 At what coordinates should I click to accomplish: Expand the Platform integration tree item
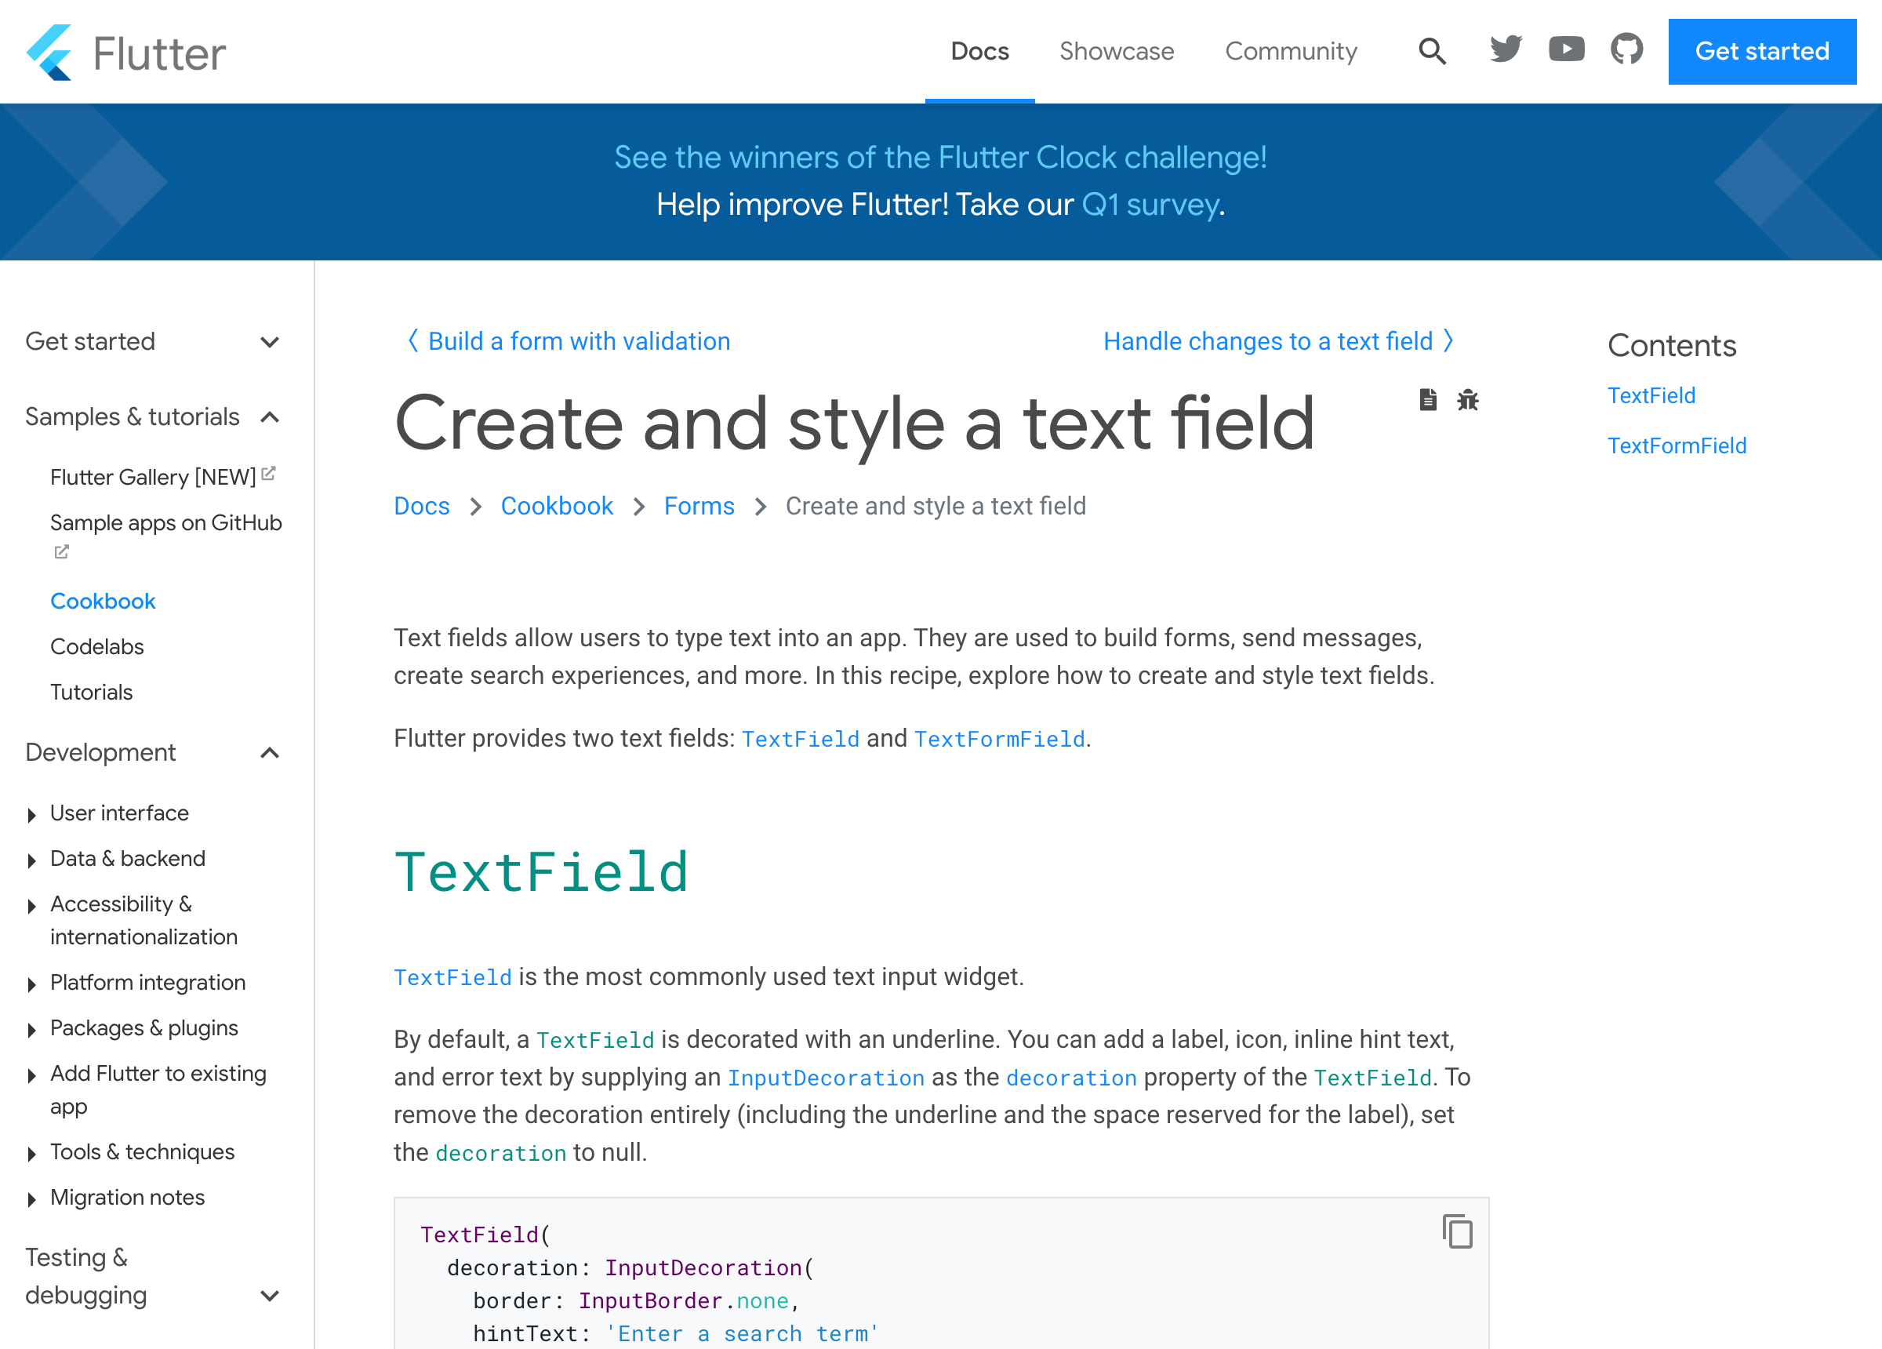pyautogui.click(x=31, y=984)
